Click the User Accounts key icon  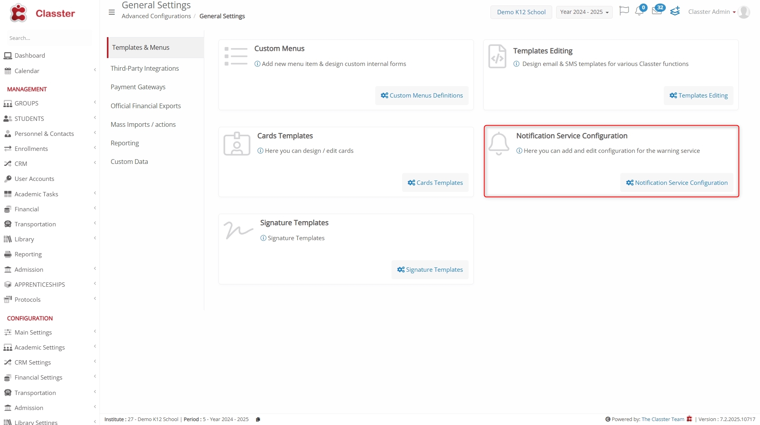click(x=8, y=179)
